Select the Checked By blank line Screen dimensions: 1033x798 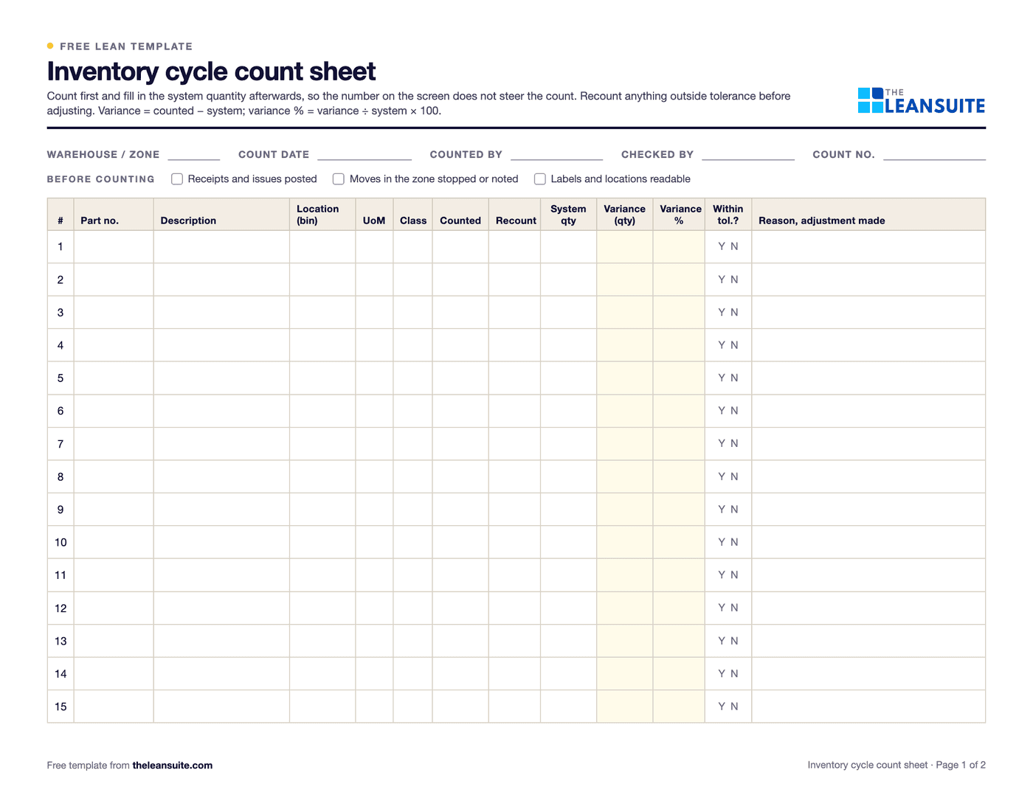748,154
